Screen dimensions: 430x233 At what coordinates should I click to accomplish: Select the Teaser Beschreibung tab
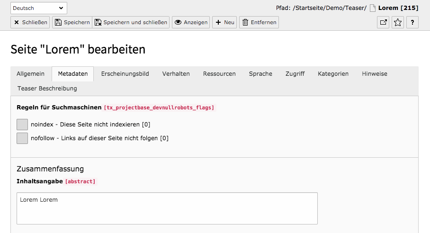click(47, 89)
